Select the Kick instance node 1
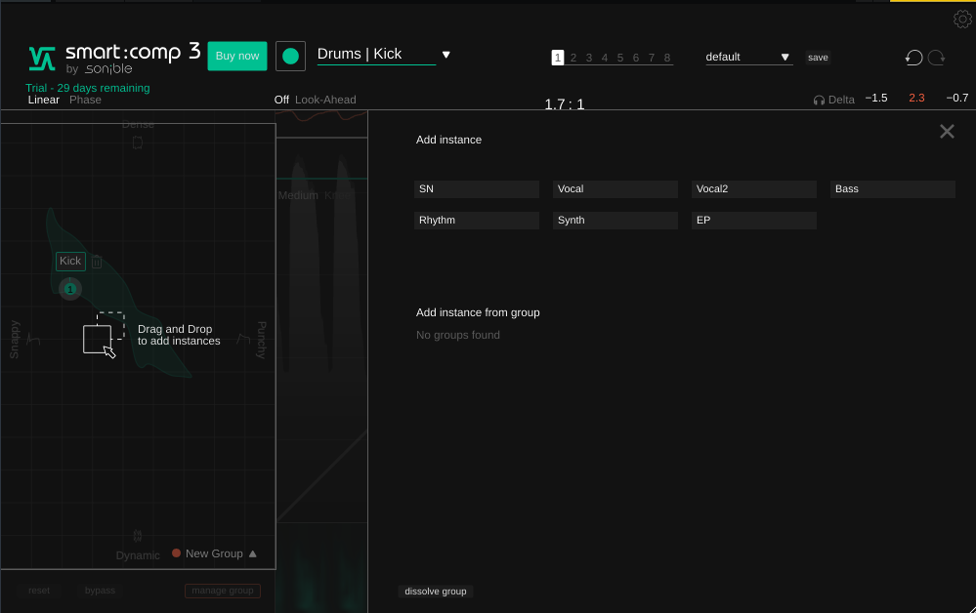Viewport: 976px width, 613px height. coord(69,289)
